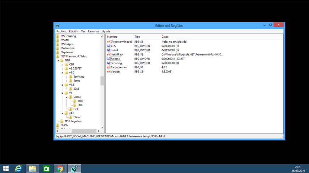Open Windows Store from taskbar
The height and width of the screenshot is (173, 309).
46,168
